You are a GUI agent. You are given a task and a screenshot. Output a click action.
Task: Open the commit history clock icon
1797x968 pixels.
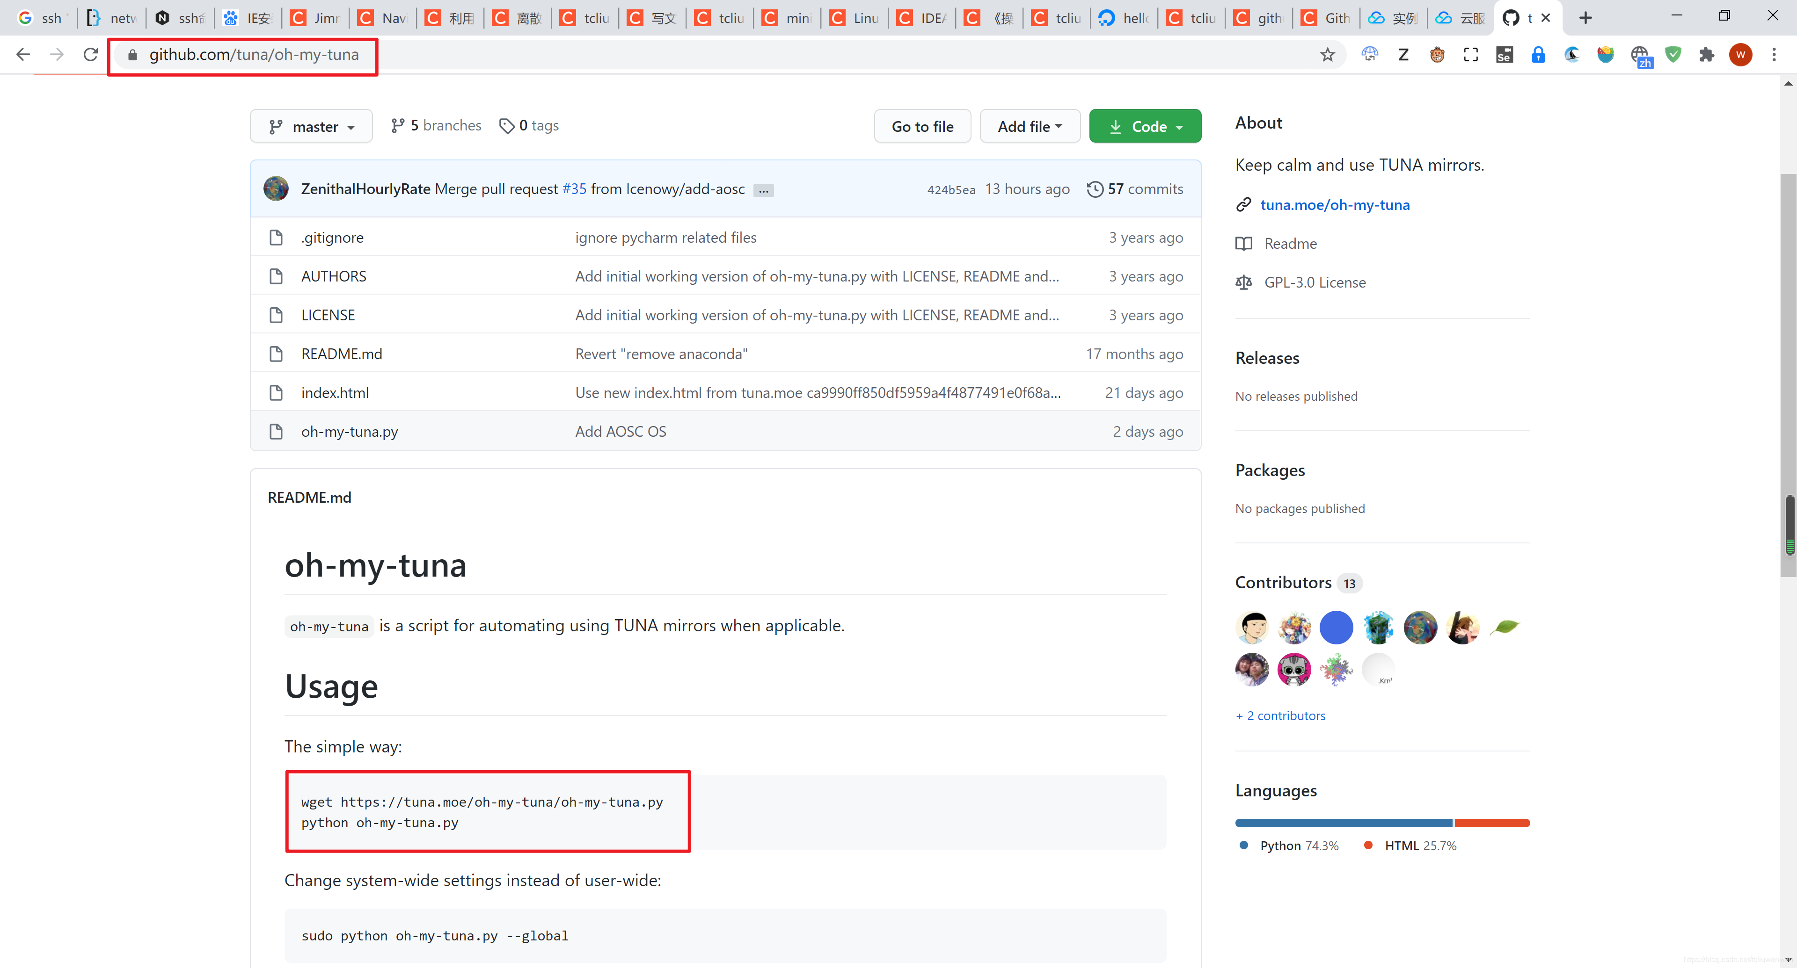1095,189
